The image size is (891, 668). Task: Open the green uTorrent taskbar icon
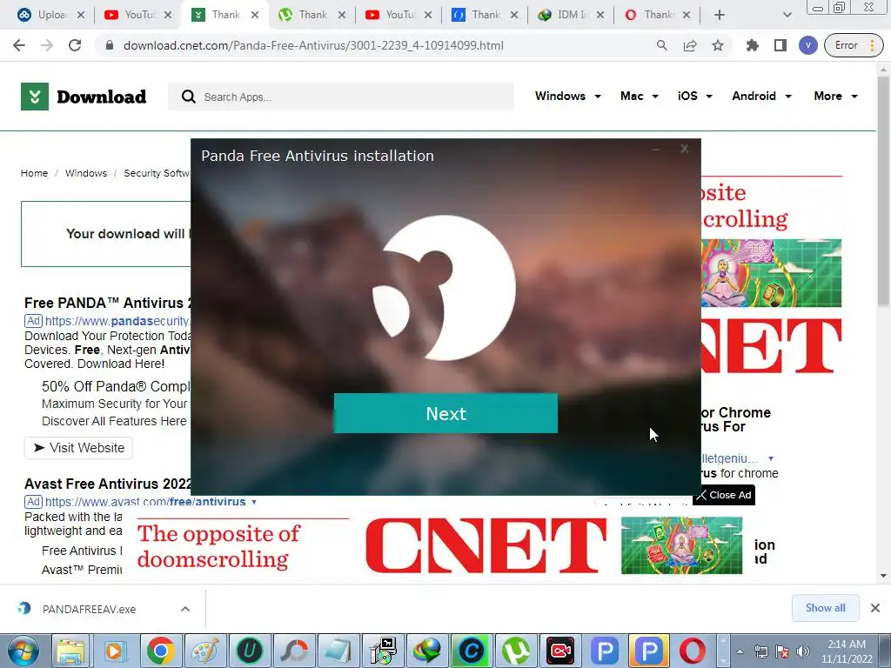coord(515,651)
